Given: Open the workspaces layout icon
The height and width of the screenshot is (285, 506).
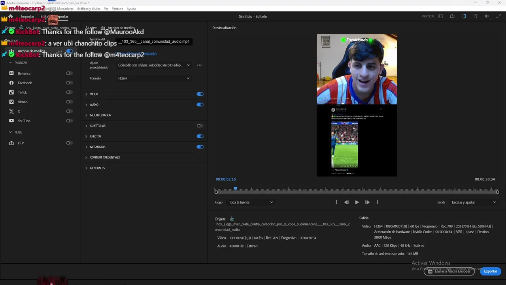Looking at the screenshot, I should coord(441,16).
